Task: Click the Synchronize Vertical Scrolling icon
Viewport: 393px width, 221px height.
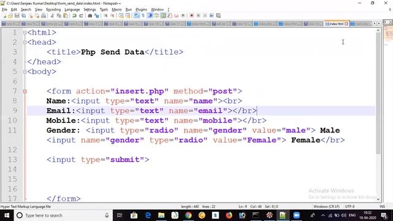Action: (121, 15)
